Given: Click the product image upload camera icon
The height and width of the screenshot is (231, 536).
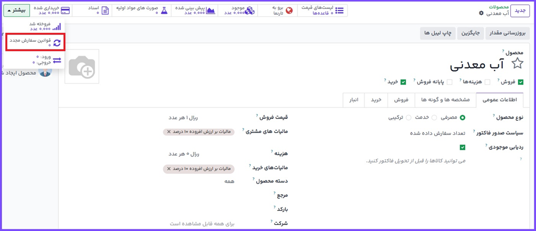Looking at the screenshot, I should click(82, 66).
